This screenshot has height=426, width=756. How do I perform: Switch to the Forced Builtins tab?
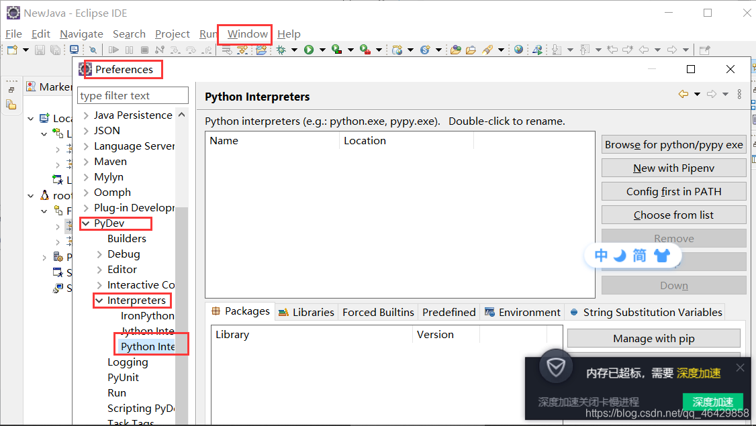click(378, 312)
